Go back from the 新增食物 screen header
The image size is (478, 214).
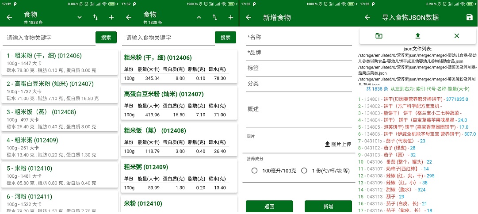click(x=249, y=17)
